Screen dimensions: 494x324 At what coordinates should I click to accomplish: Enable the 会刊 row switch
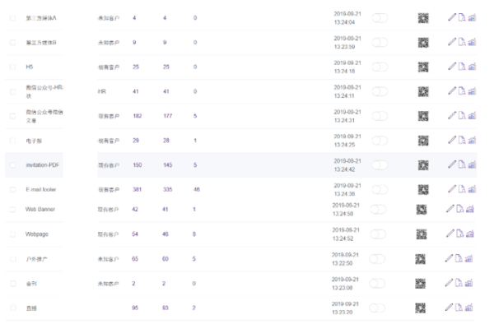(377, 284)
